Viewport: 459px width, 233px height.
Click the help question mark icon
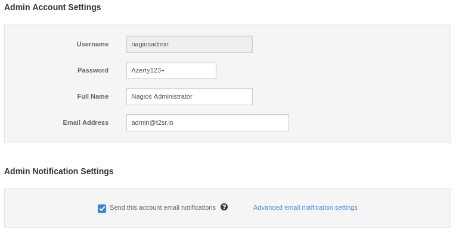click(224, 207)
